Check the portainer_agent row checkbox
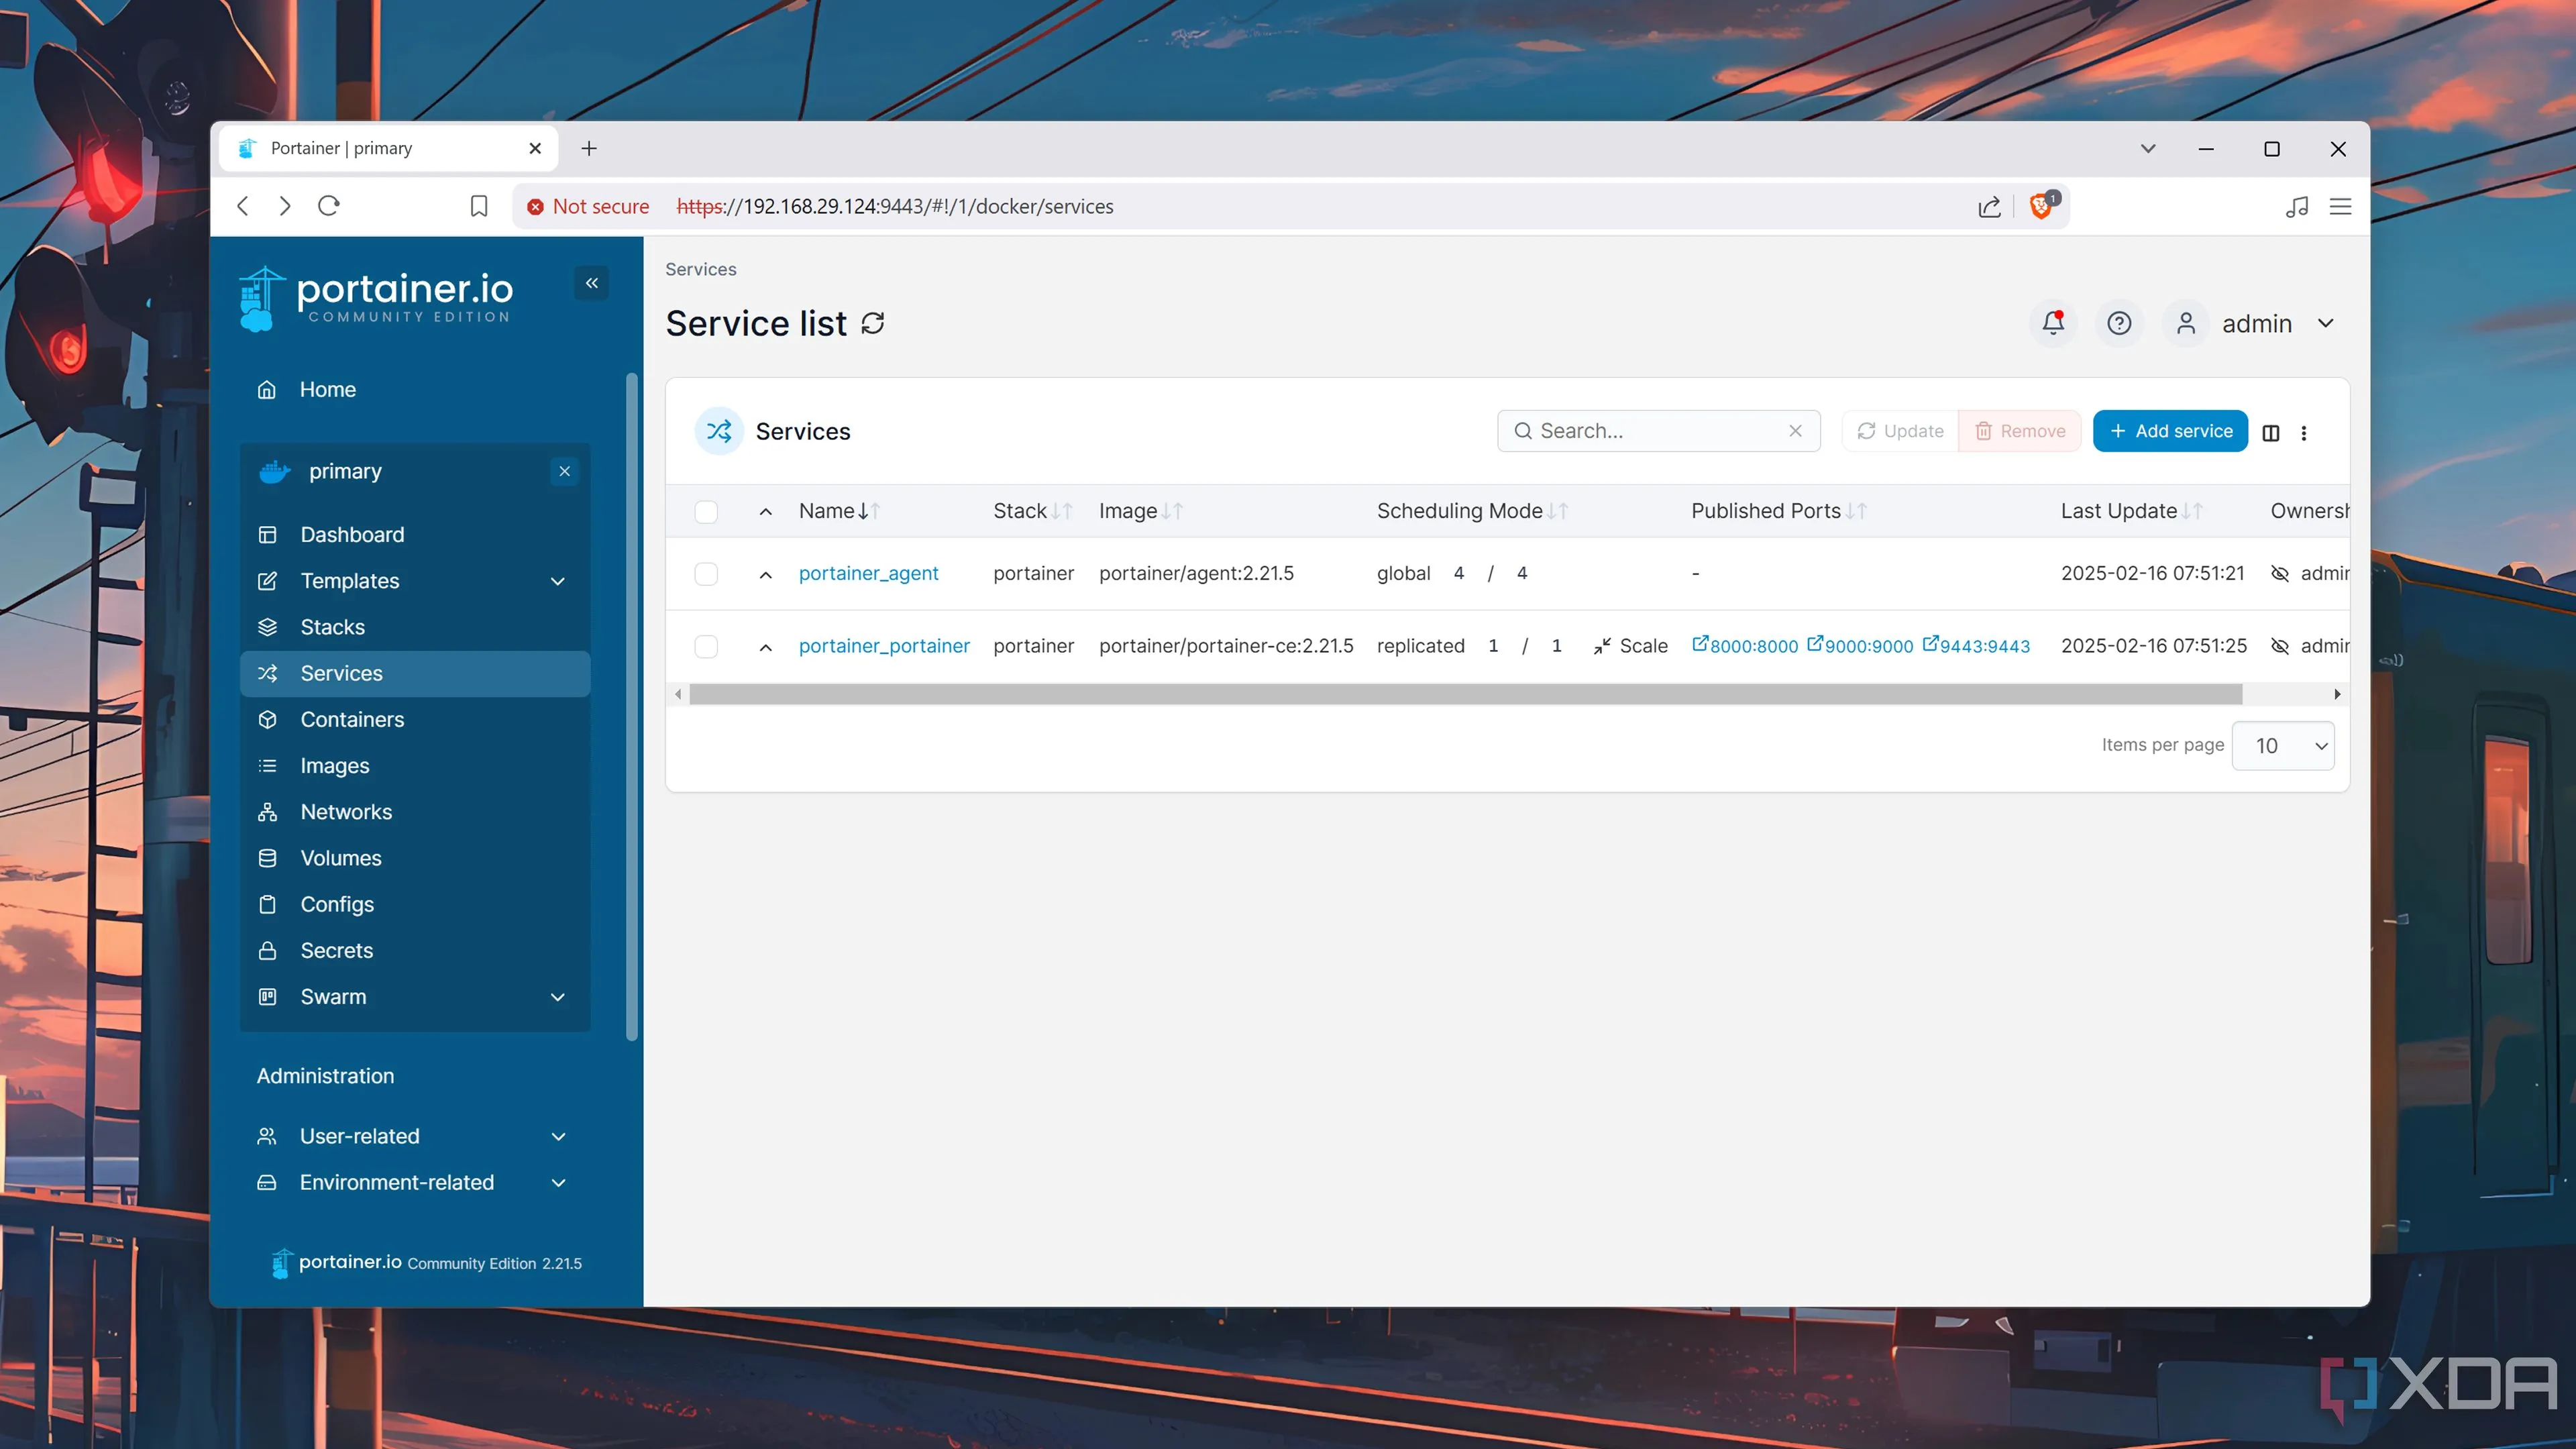The height and width of the screenshot is (1449, 2576). [706, 573]
